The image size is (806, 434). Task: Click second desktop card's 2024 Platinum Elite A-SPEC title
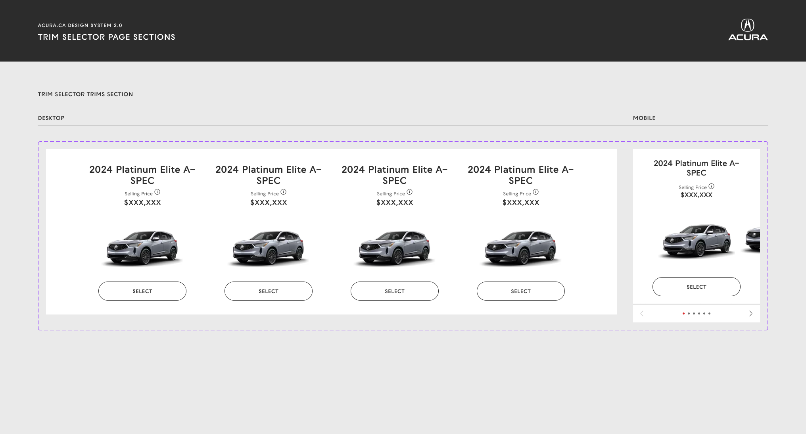[x=269, y=175]
